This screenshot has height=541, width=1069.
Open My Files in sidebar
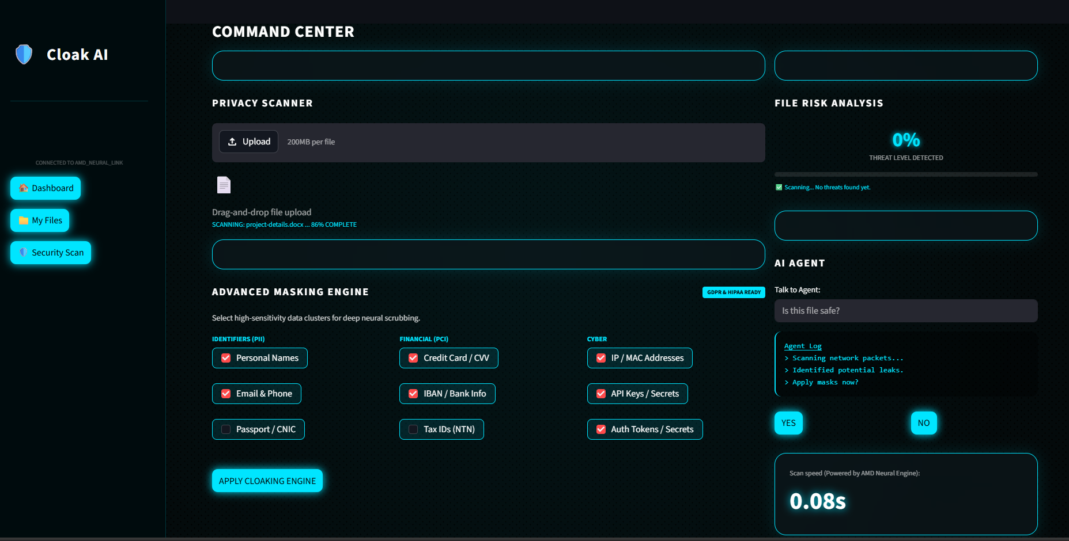click(40, 220)
